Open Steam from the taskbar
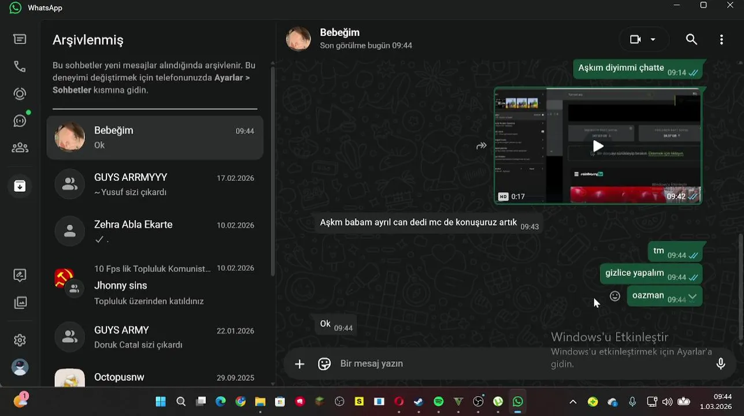The image size is (744, 416). coord(419,402)
